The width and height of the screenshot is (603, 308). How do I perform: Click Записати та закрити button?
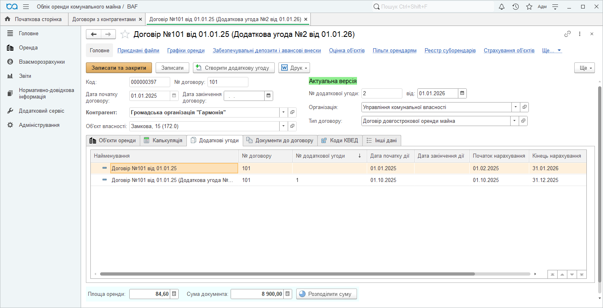click(119, 68)
